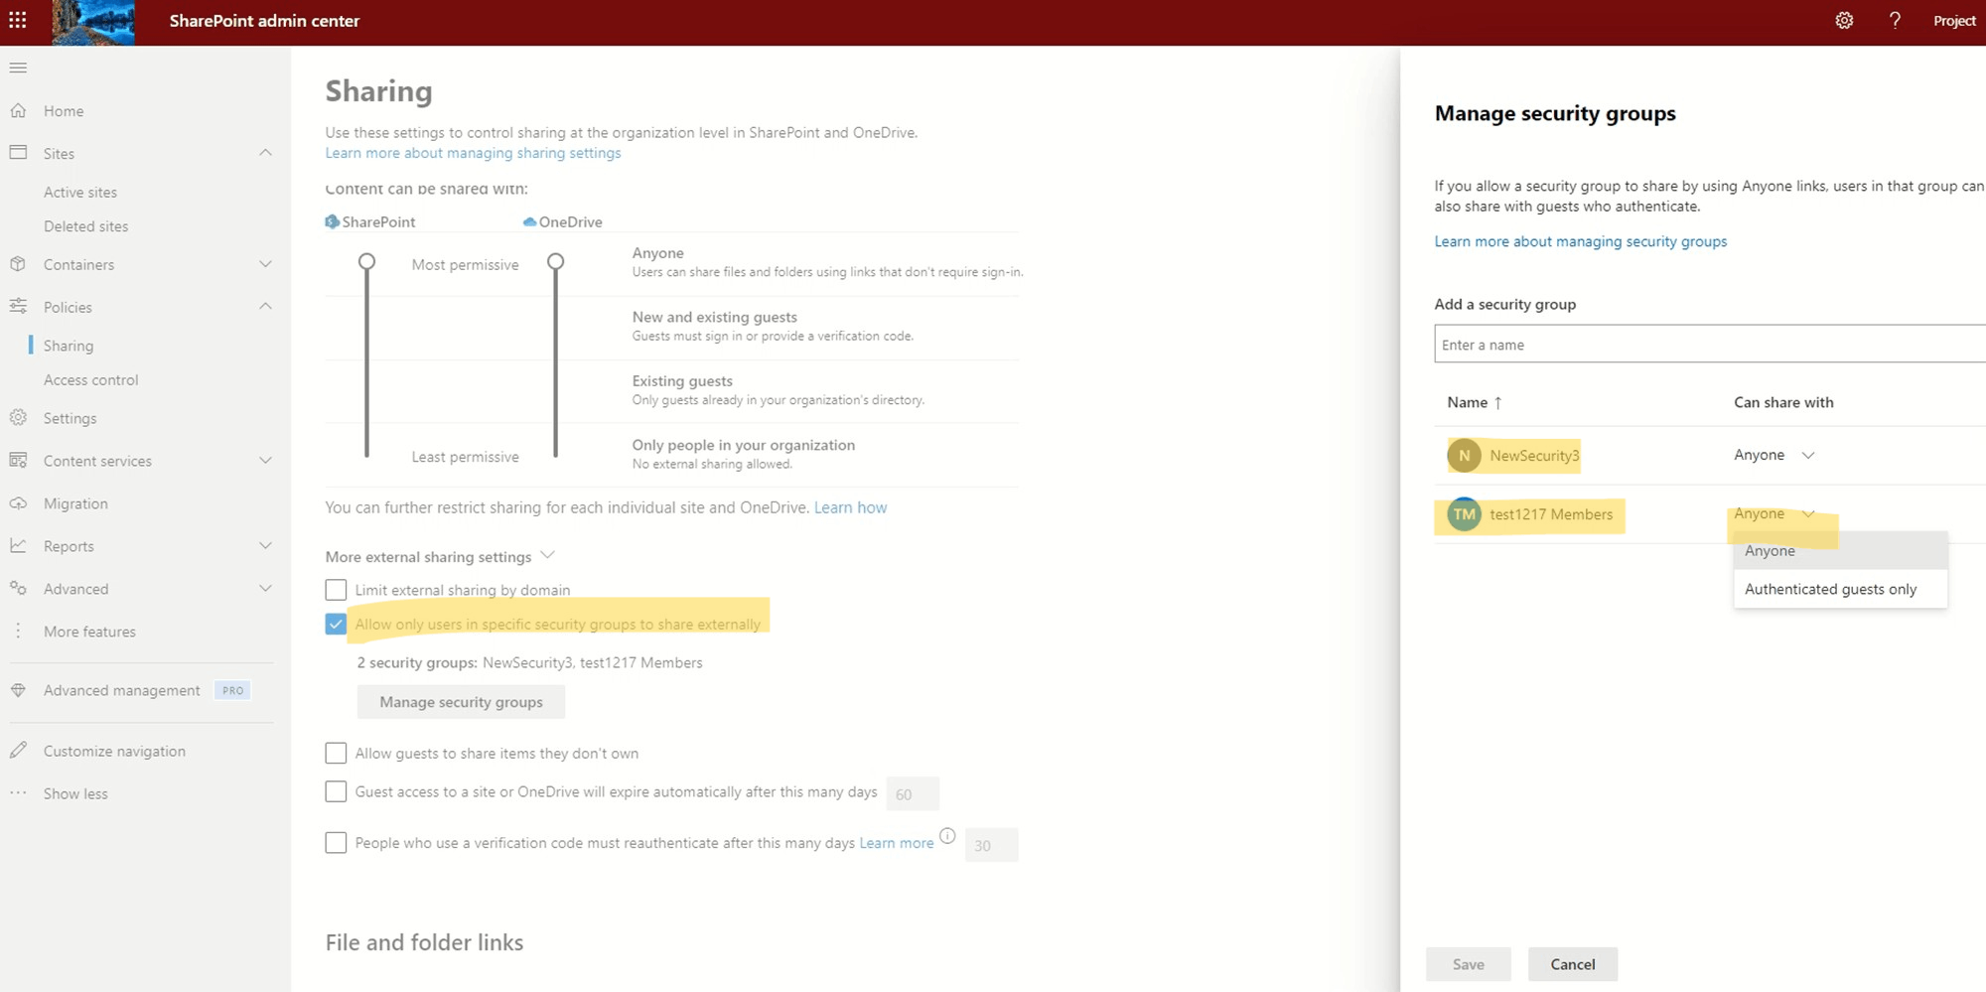Click the Settings gear in sidebar

[18, 418]
